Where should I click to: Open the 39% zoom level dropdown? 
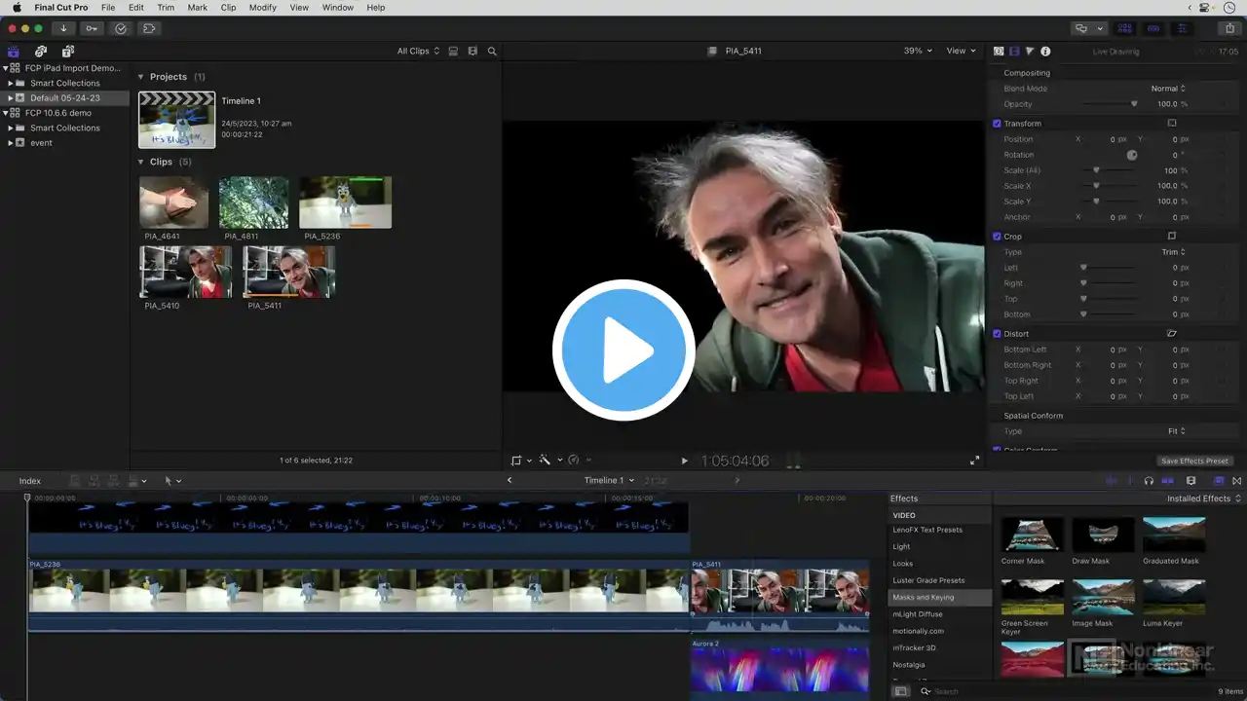click(917, 51)
